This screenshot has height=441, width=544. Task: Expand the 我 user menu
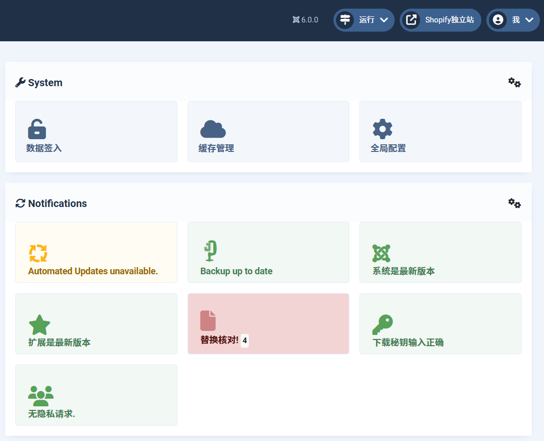[x=513, y=20]
